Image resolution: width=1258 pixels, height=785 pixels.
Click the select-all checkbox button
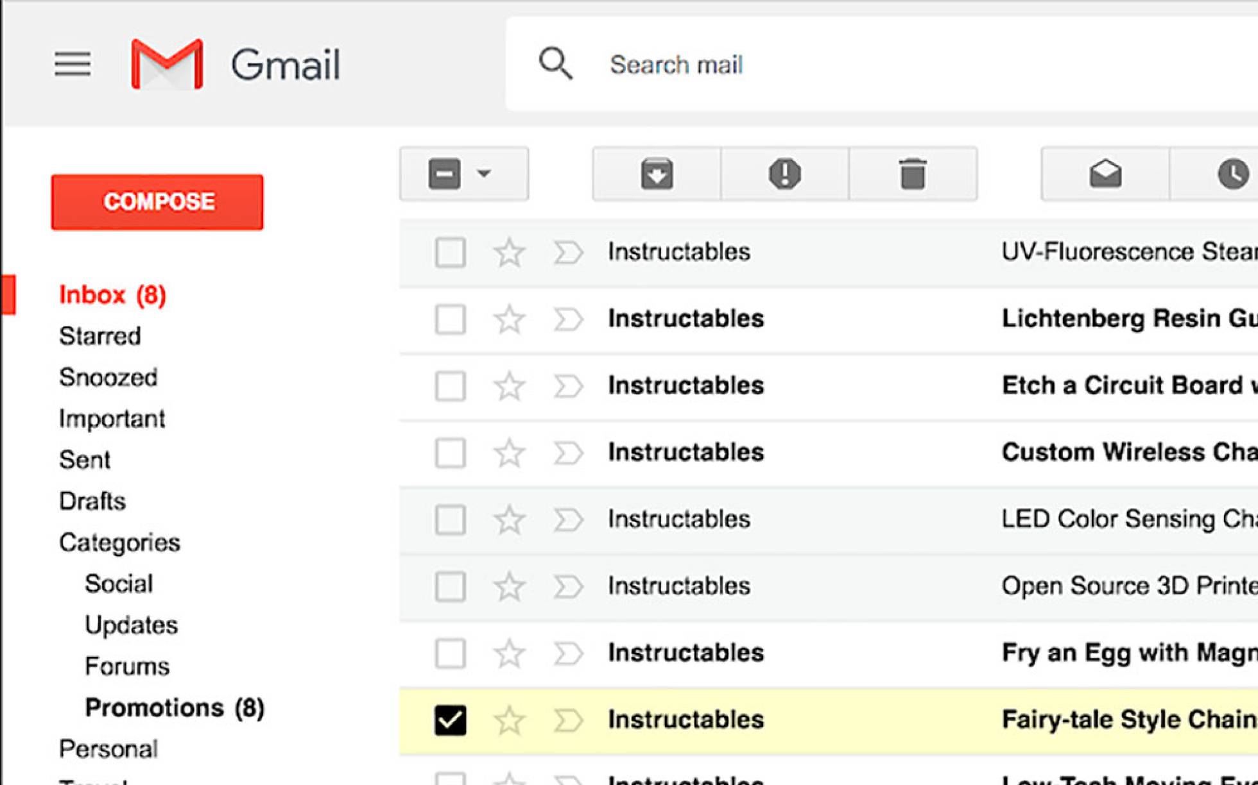[446, 174]
